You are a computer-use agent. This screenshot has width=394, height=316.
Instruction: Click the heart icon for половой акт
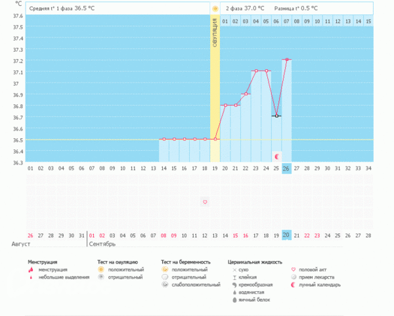293,269
